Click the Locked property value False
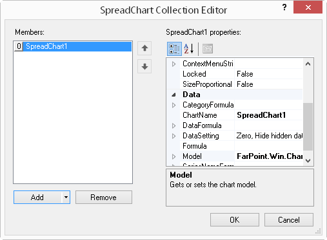Image resolution: width=327 pixels, height=240 pixels. click(268, 74)
